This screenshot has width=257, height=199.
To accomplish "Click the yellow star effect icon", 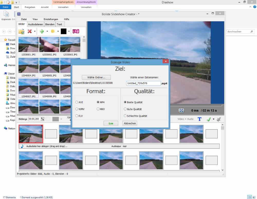I will coord(53,31).
